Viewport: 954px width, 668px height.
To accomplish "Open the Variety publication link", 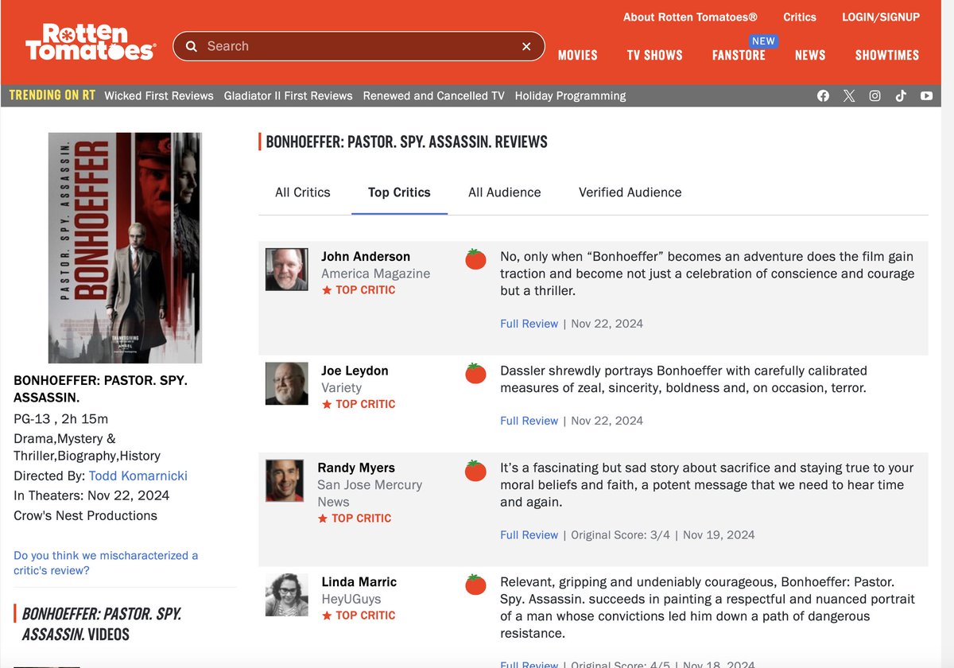I will click(x=341, y=388).
